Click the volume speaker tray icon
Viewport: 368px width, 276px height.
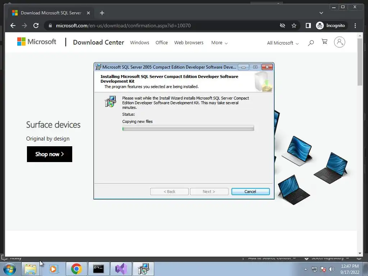point(331,269)
